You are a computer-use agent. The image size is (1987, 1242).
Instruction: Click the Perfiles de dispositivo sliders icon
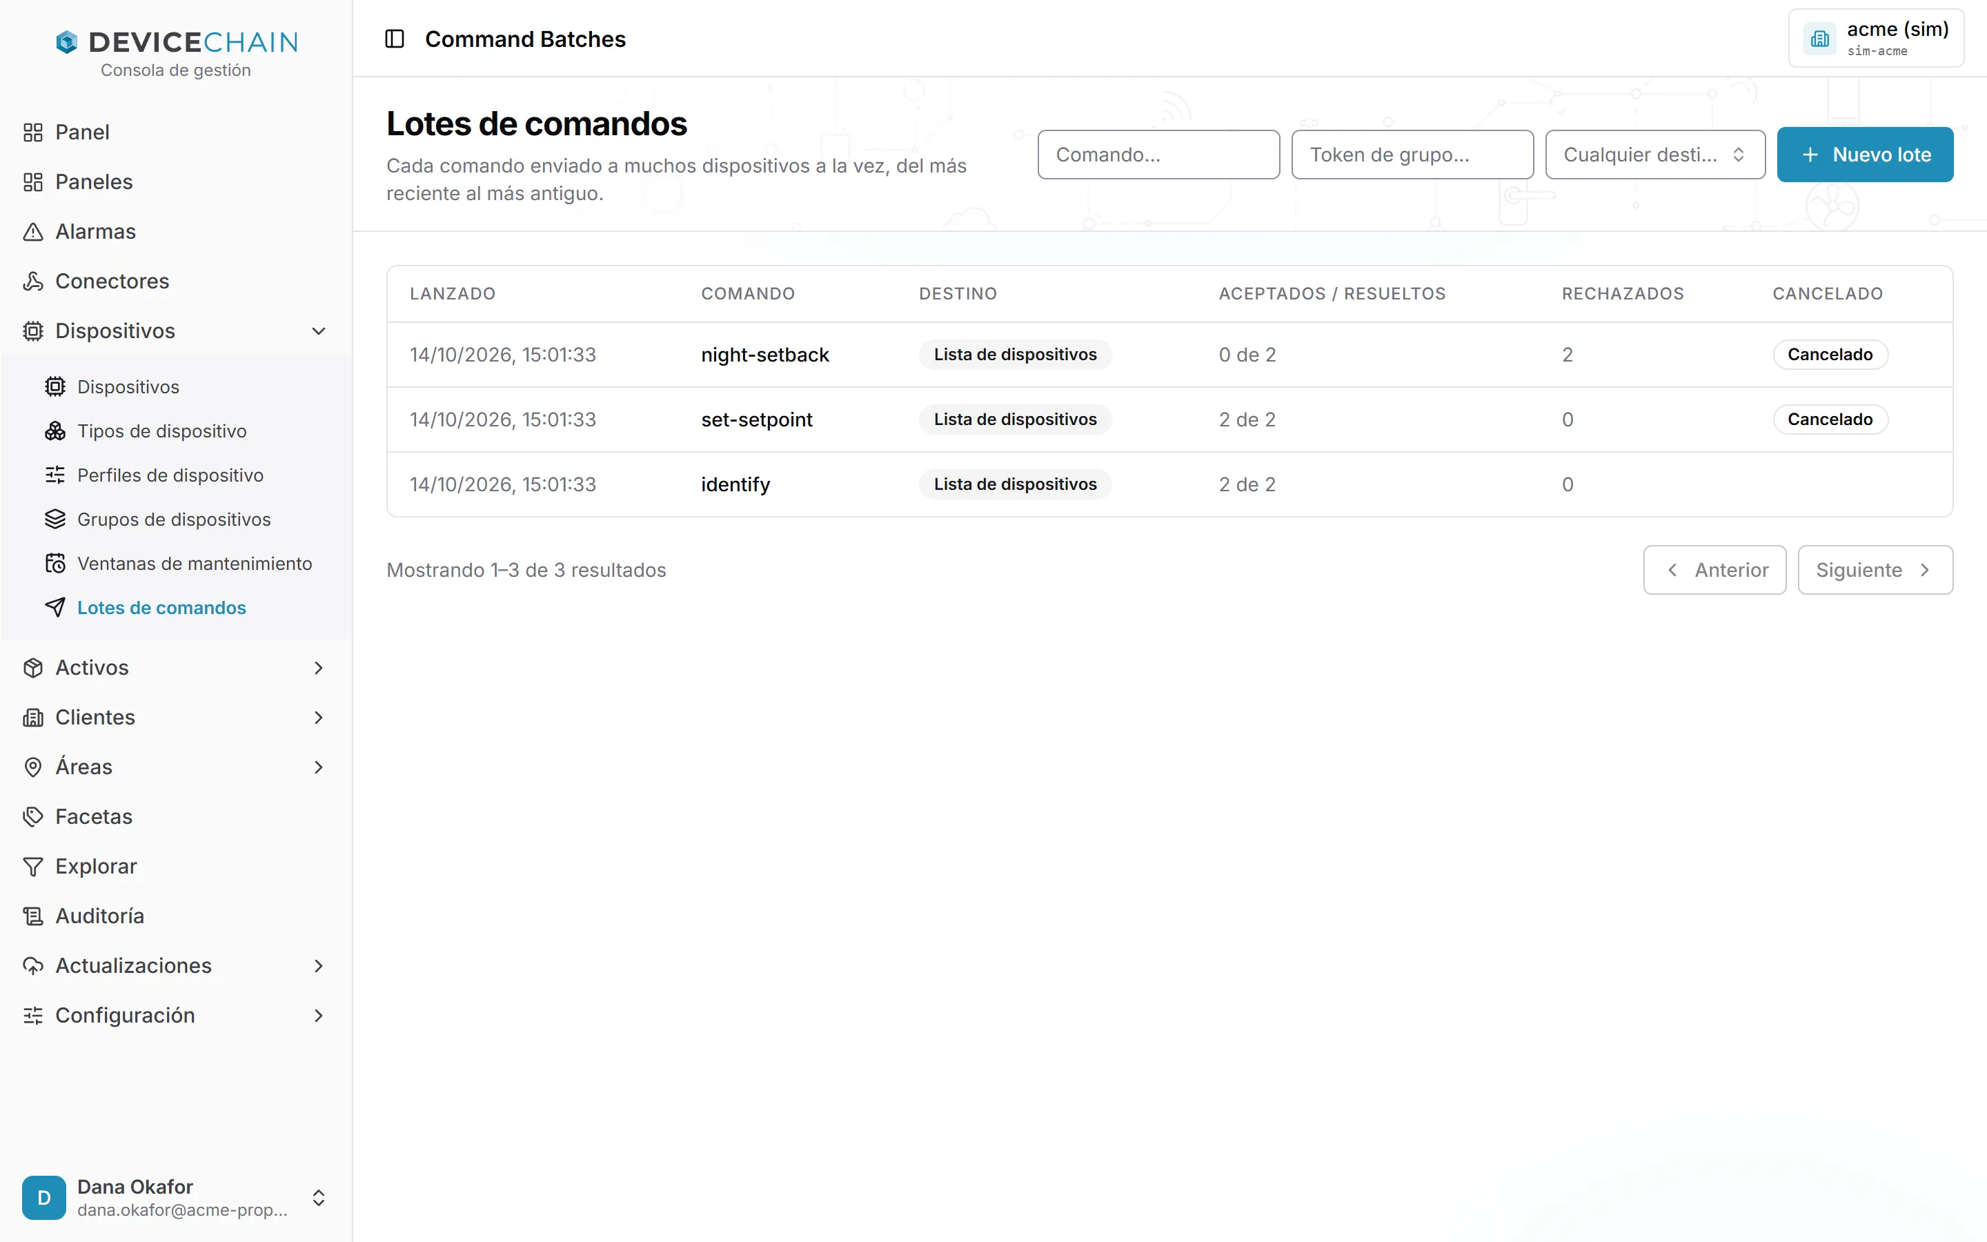click(55, 475)
